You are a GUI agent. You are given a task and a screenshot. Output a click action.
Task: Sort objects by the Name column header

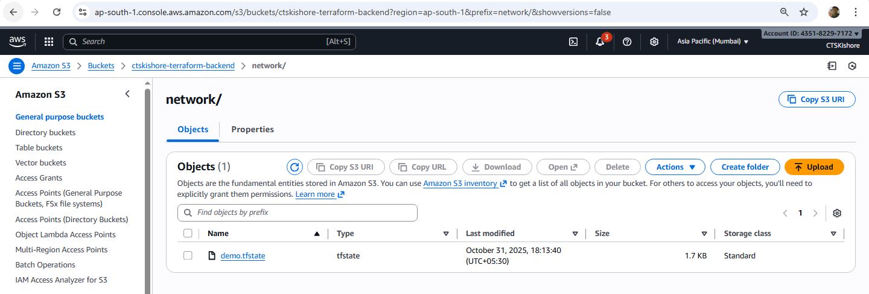point(218,234)
